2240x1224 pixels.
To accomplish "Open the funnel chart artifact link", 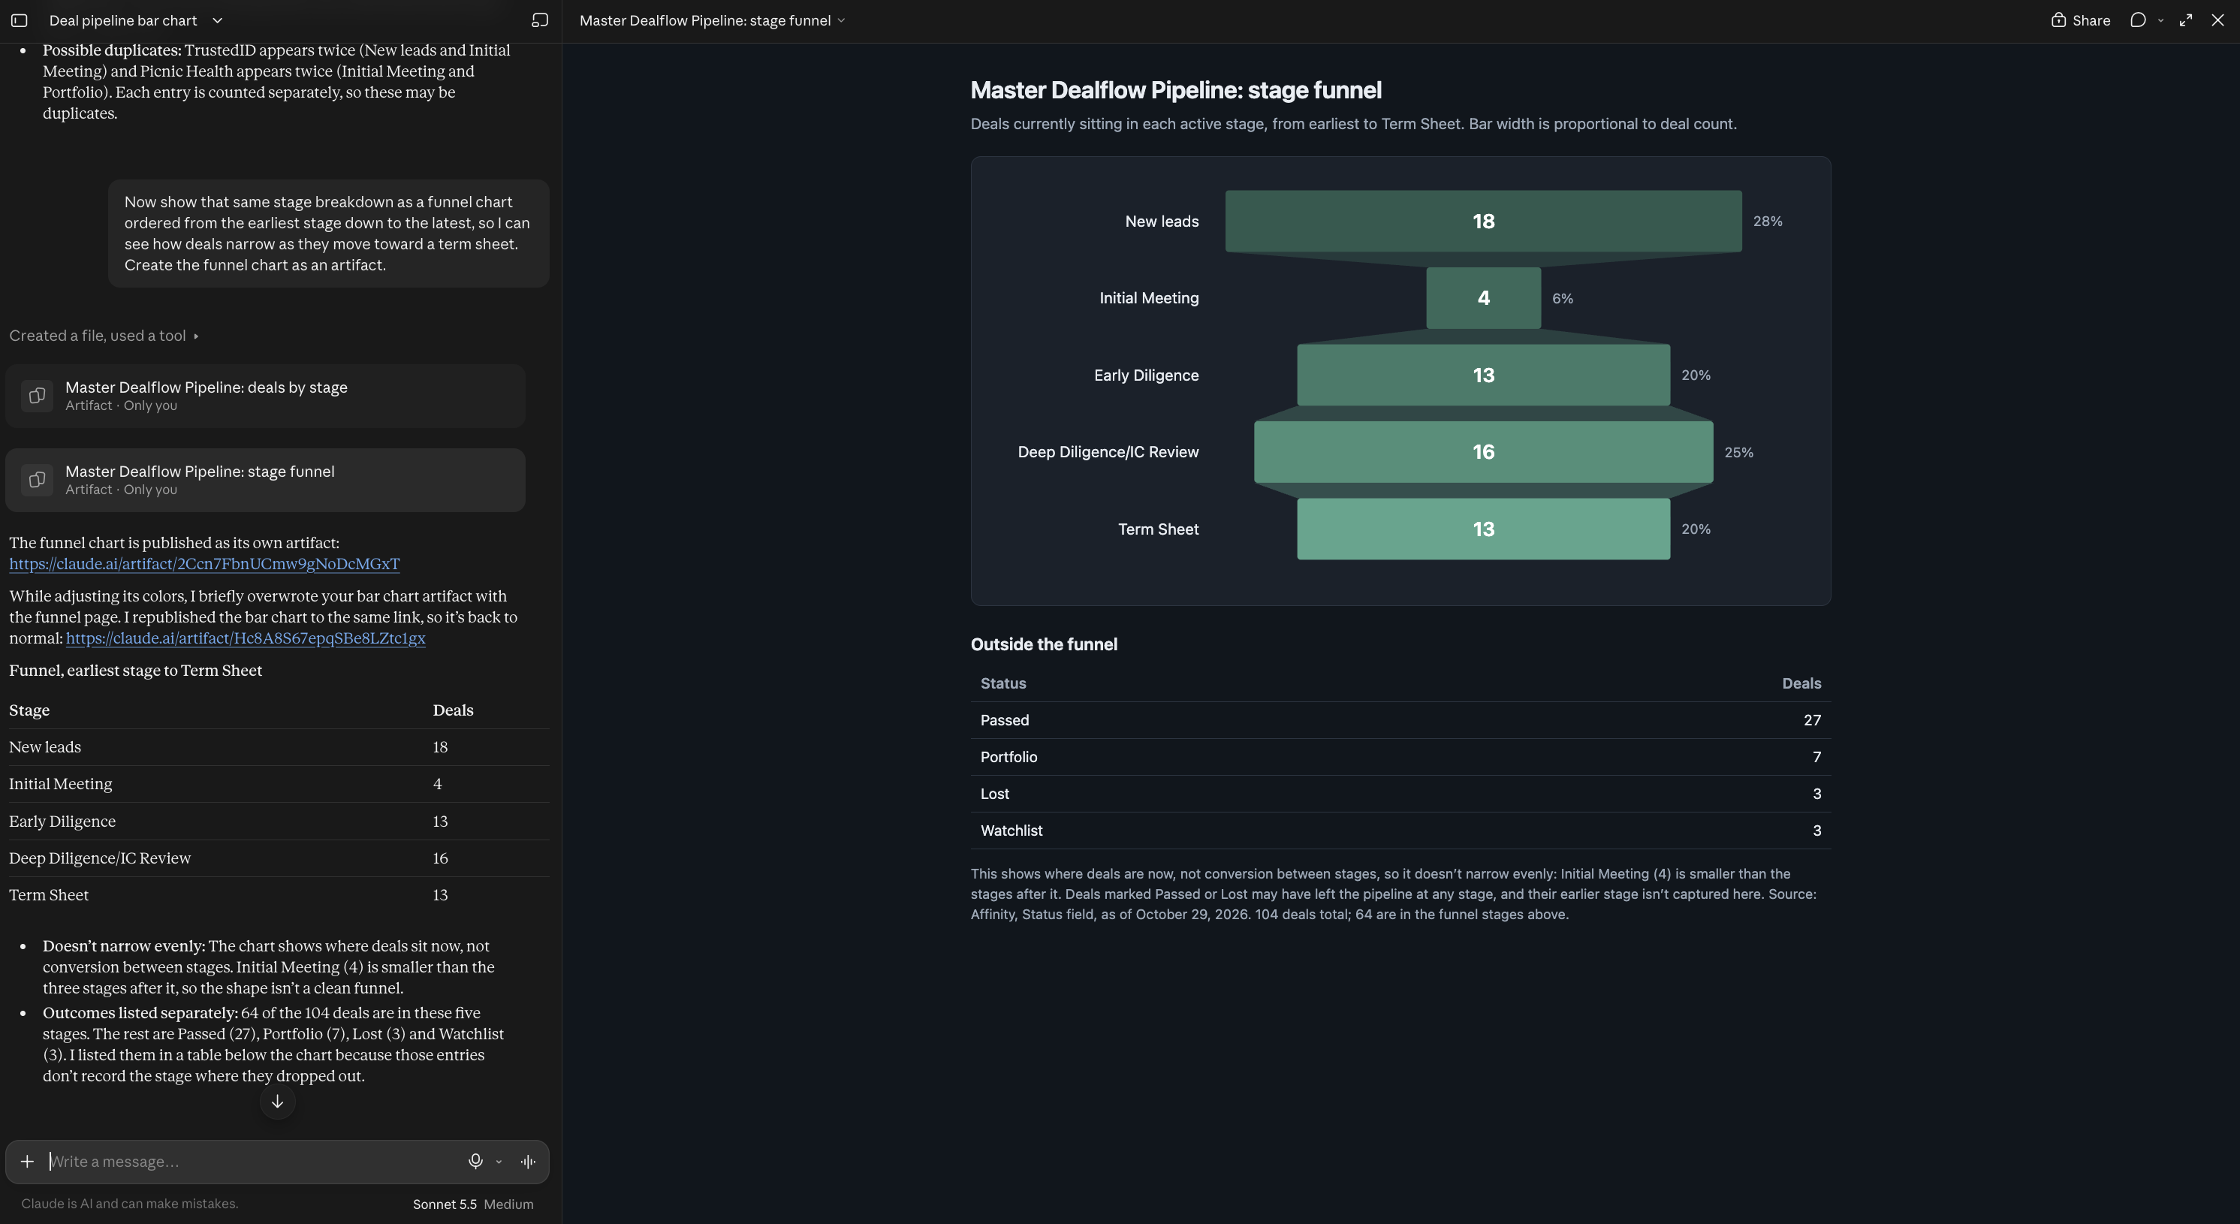I will coord(204,563).
